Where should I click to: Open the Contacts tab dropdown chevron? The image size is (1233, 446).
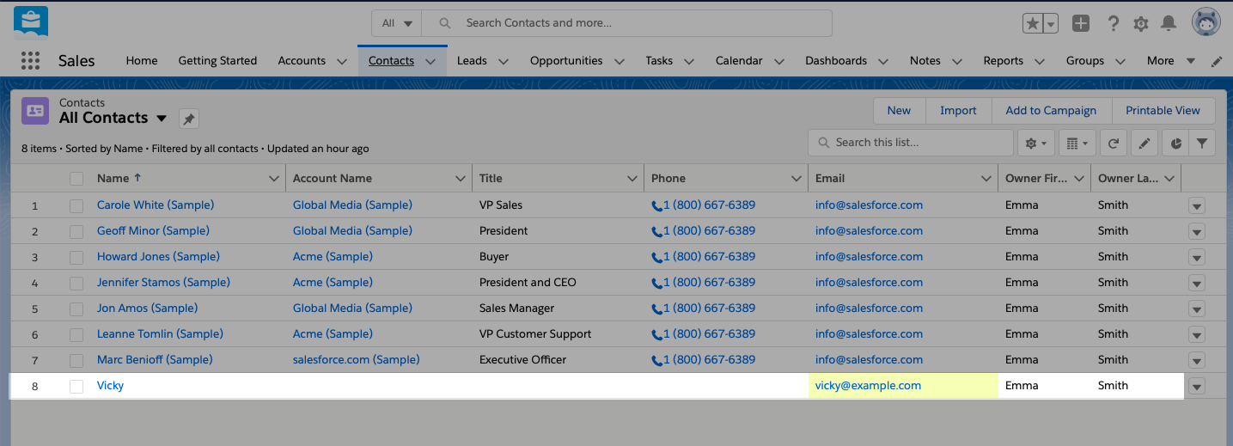coord(430,61)
